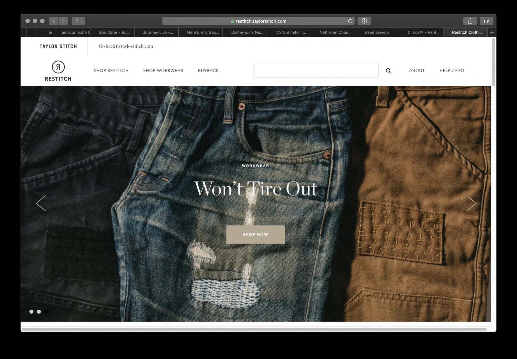Open the Shop Workwear menu

click(x=163, y=71)
